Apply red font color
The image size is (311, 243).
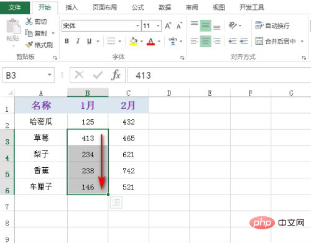[151, 42]
